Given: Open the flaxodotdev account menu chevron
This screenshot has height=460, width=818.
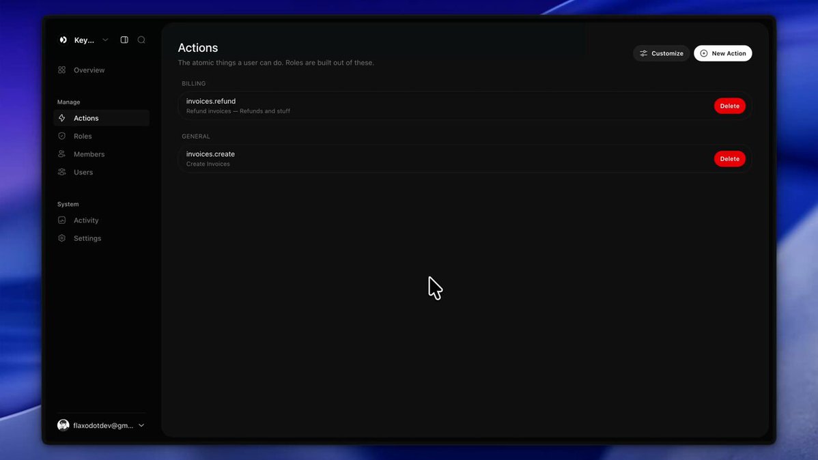Looking at the screenshot, I should [141, 425].
